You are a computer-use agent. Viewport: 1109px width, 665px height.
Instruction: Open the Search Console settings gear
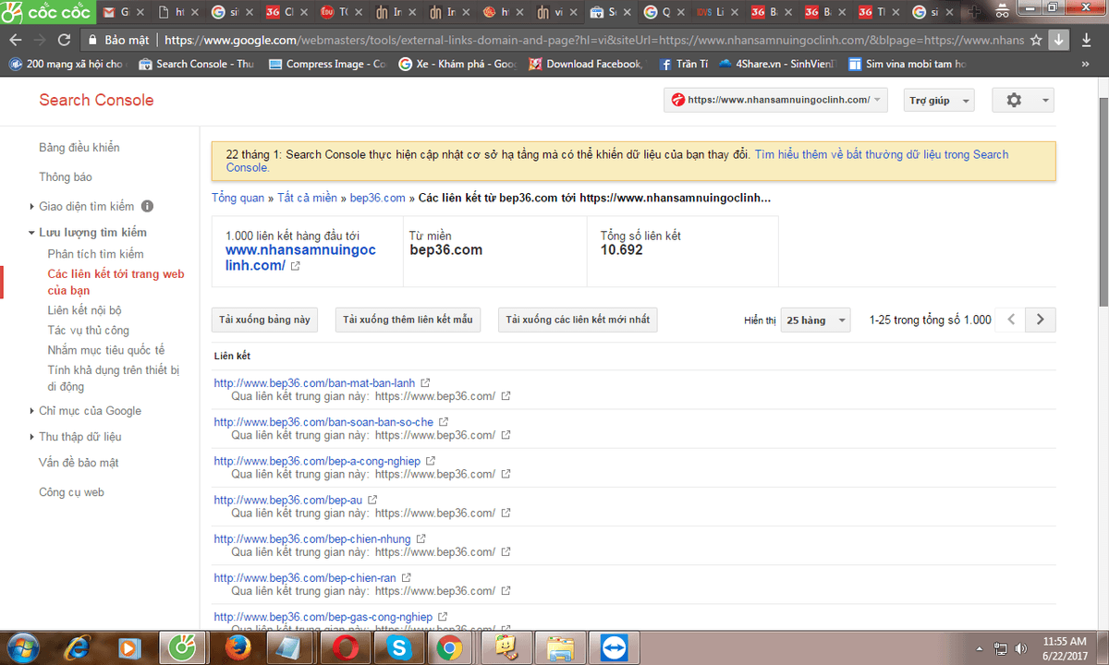pos(1022,101)
